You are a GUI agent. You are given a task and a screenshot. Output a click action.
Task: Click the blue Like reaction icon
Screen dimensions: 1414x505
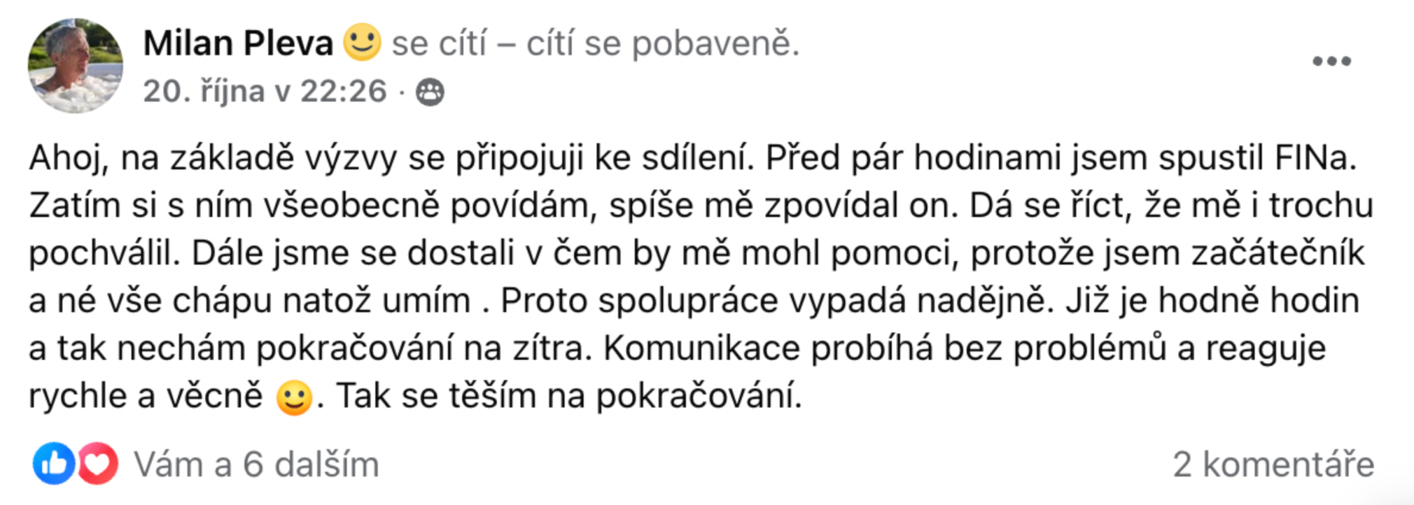pyautogui.click(x=53, y=463)
